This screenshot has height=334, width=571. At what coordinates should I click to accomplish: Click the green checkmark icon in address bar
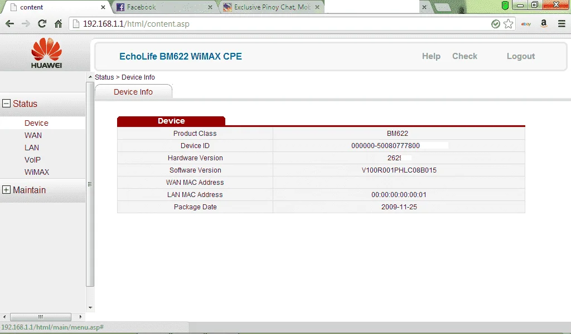coord(496,24)
